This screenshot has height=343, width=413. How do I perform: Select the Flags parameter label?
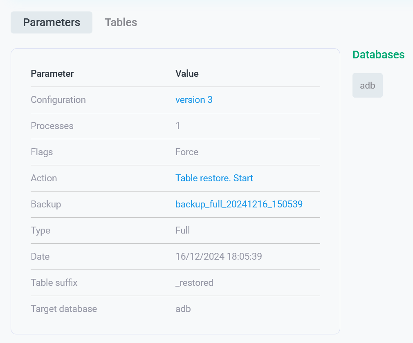(42, 152)
